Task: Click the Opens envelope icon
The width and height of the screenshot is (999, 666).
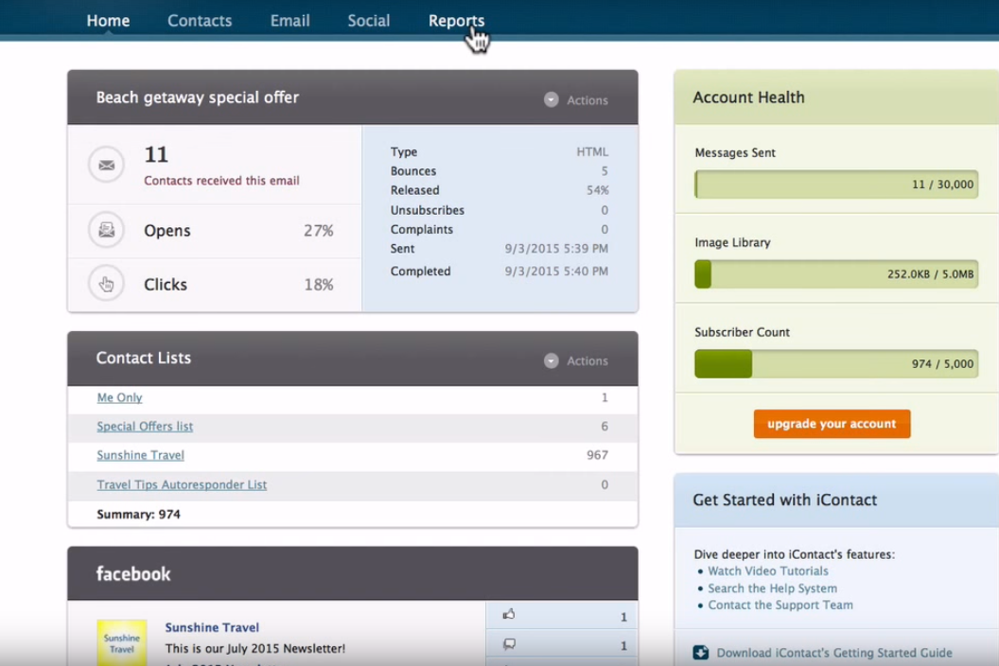Action: tap(106, 230)
